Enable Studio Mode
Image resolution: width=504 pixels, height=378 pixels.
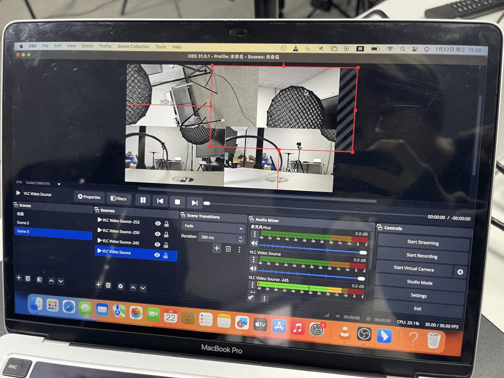pyautogui.click(x=419, y=282)
